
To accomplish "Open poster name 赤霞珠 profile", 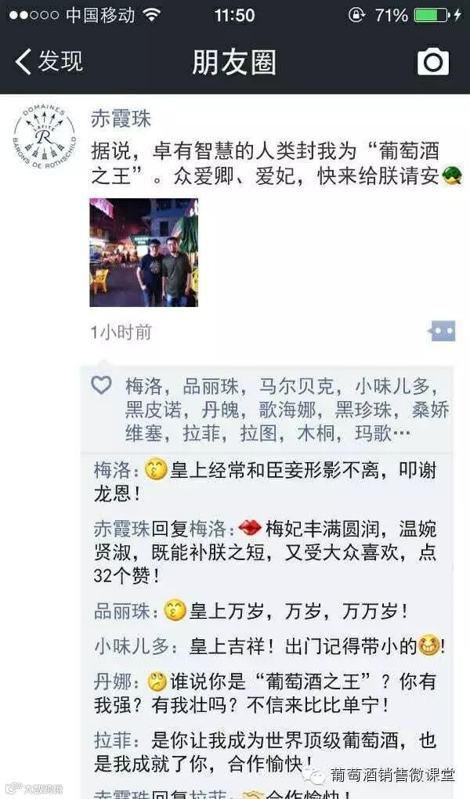I will [x=121, y=119].
